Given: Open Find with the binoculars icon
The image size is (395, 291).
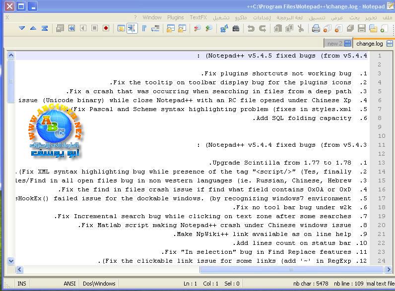Looking at the screenshot, I should [x=236, y=28].
